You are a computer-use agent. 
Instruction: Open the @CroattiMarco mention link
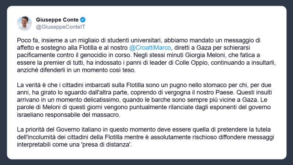point(150,48)
